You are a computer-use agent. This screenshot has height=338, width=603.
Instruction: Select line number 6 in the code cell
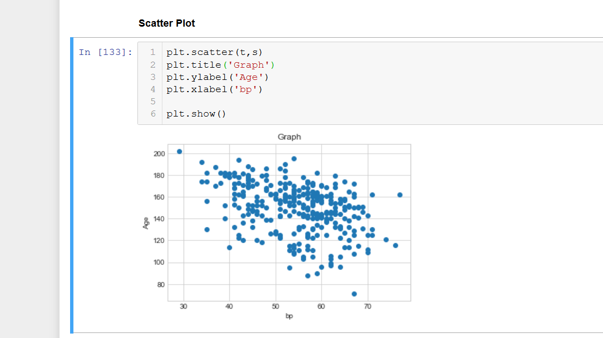click(x=154, y=114)
